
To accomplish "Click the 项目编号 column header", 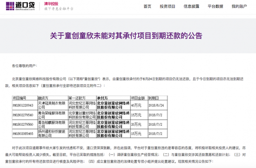I will tap(19, 98).
